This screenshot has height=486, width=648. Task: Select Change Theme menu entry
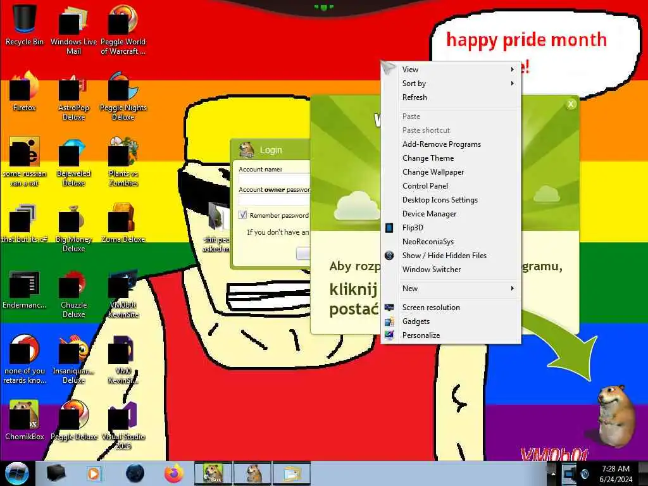451,158
